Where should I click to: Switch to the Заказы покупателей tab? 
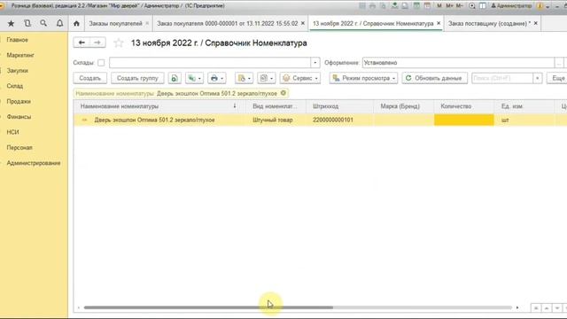pos(115,24)
